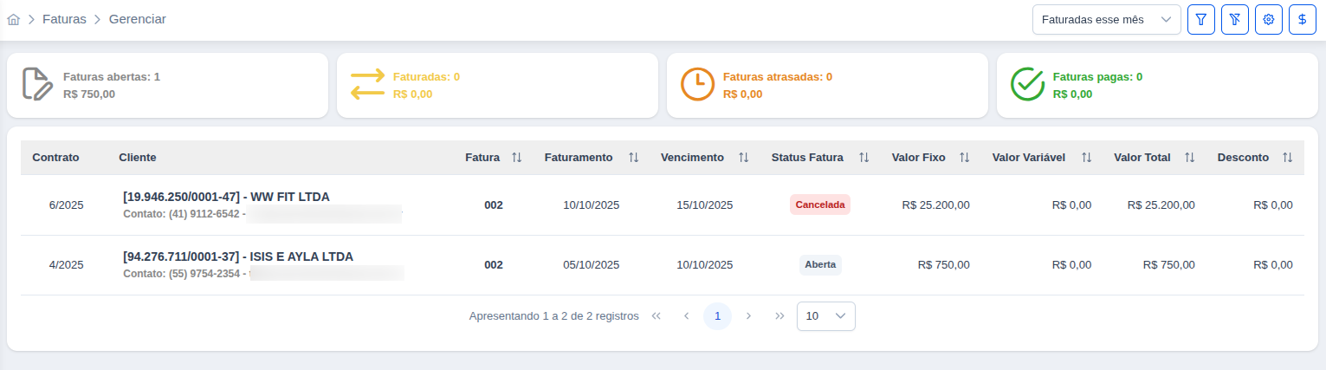Open the filter options button
This screenshot has width=1326, height=370.
[x=1200, y=19]
